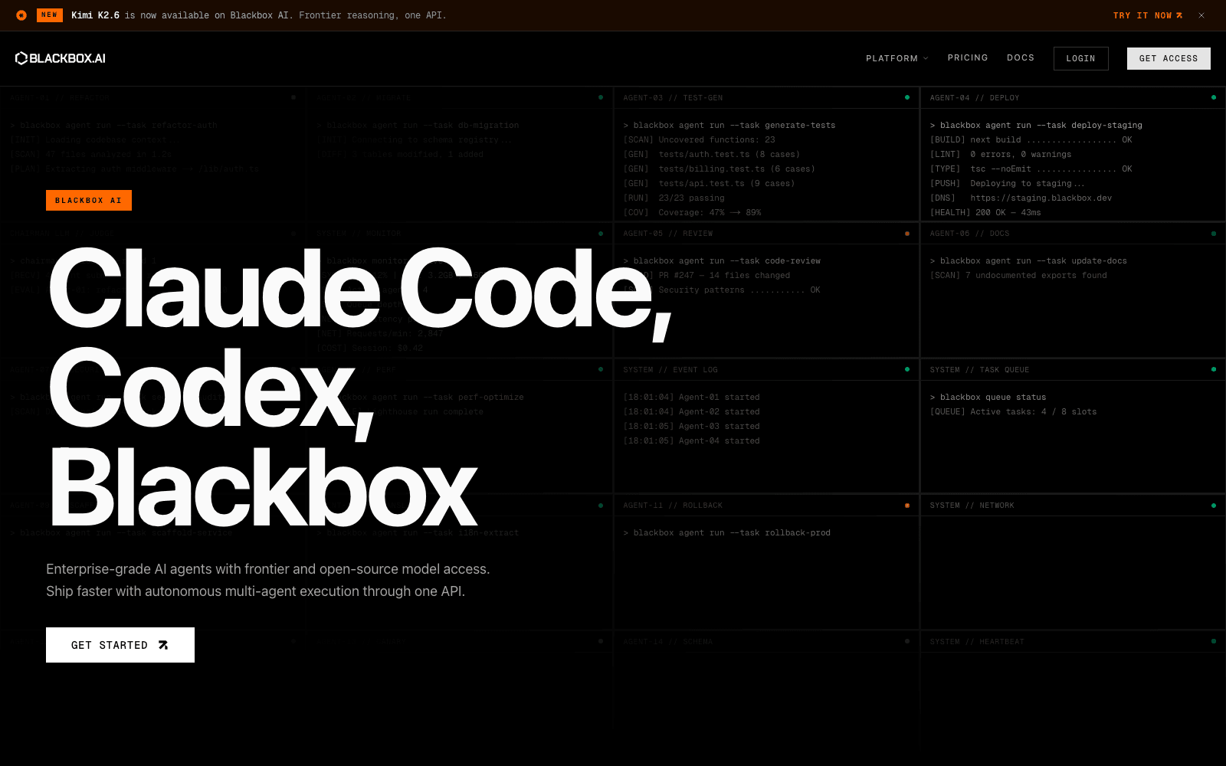Click the Agent-11 Rollback status dot
The height and width of the screenshot is (766, 1226).
click(907, 506)
